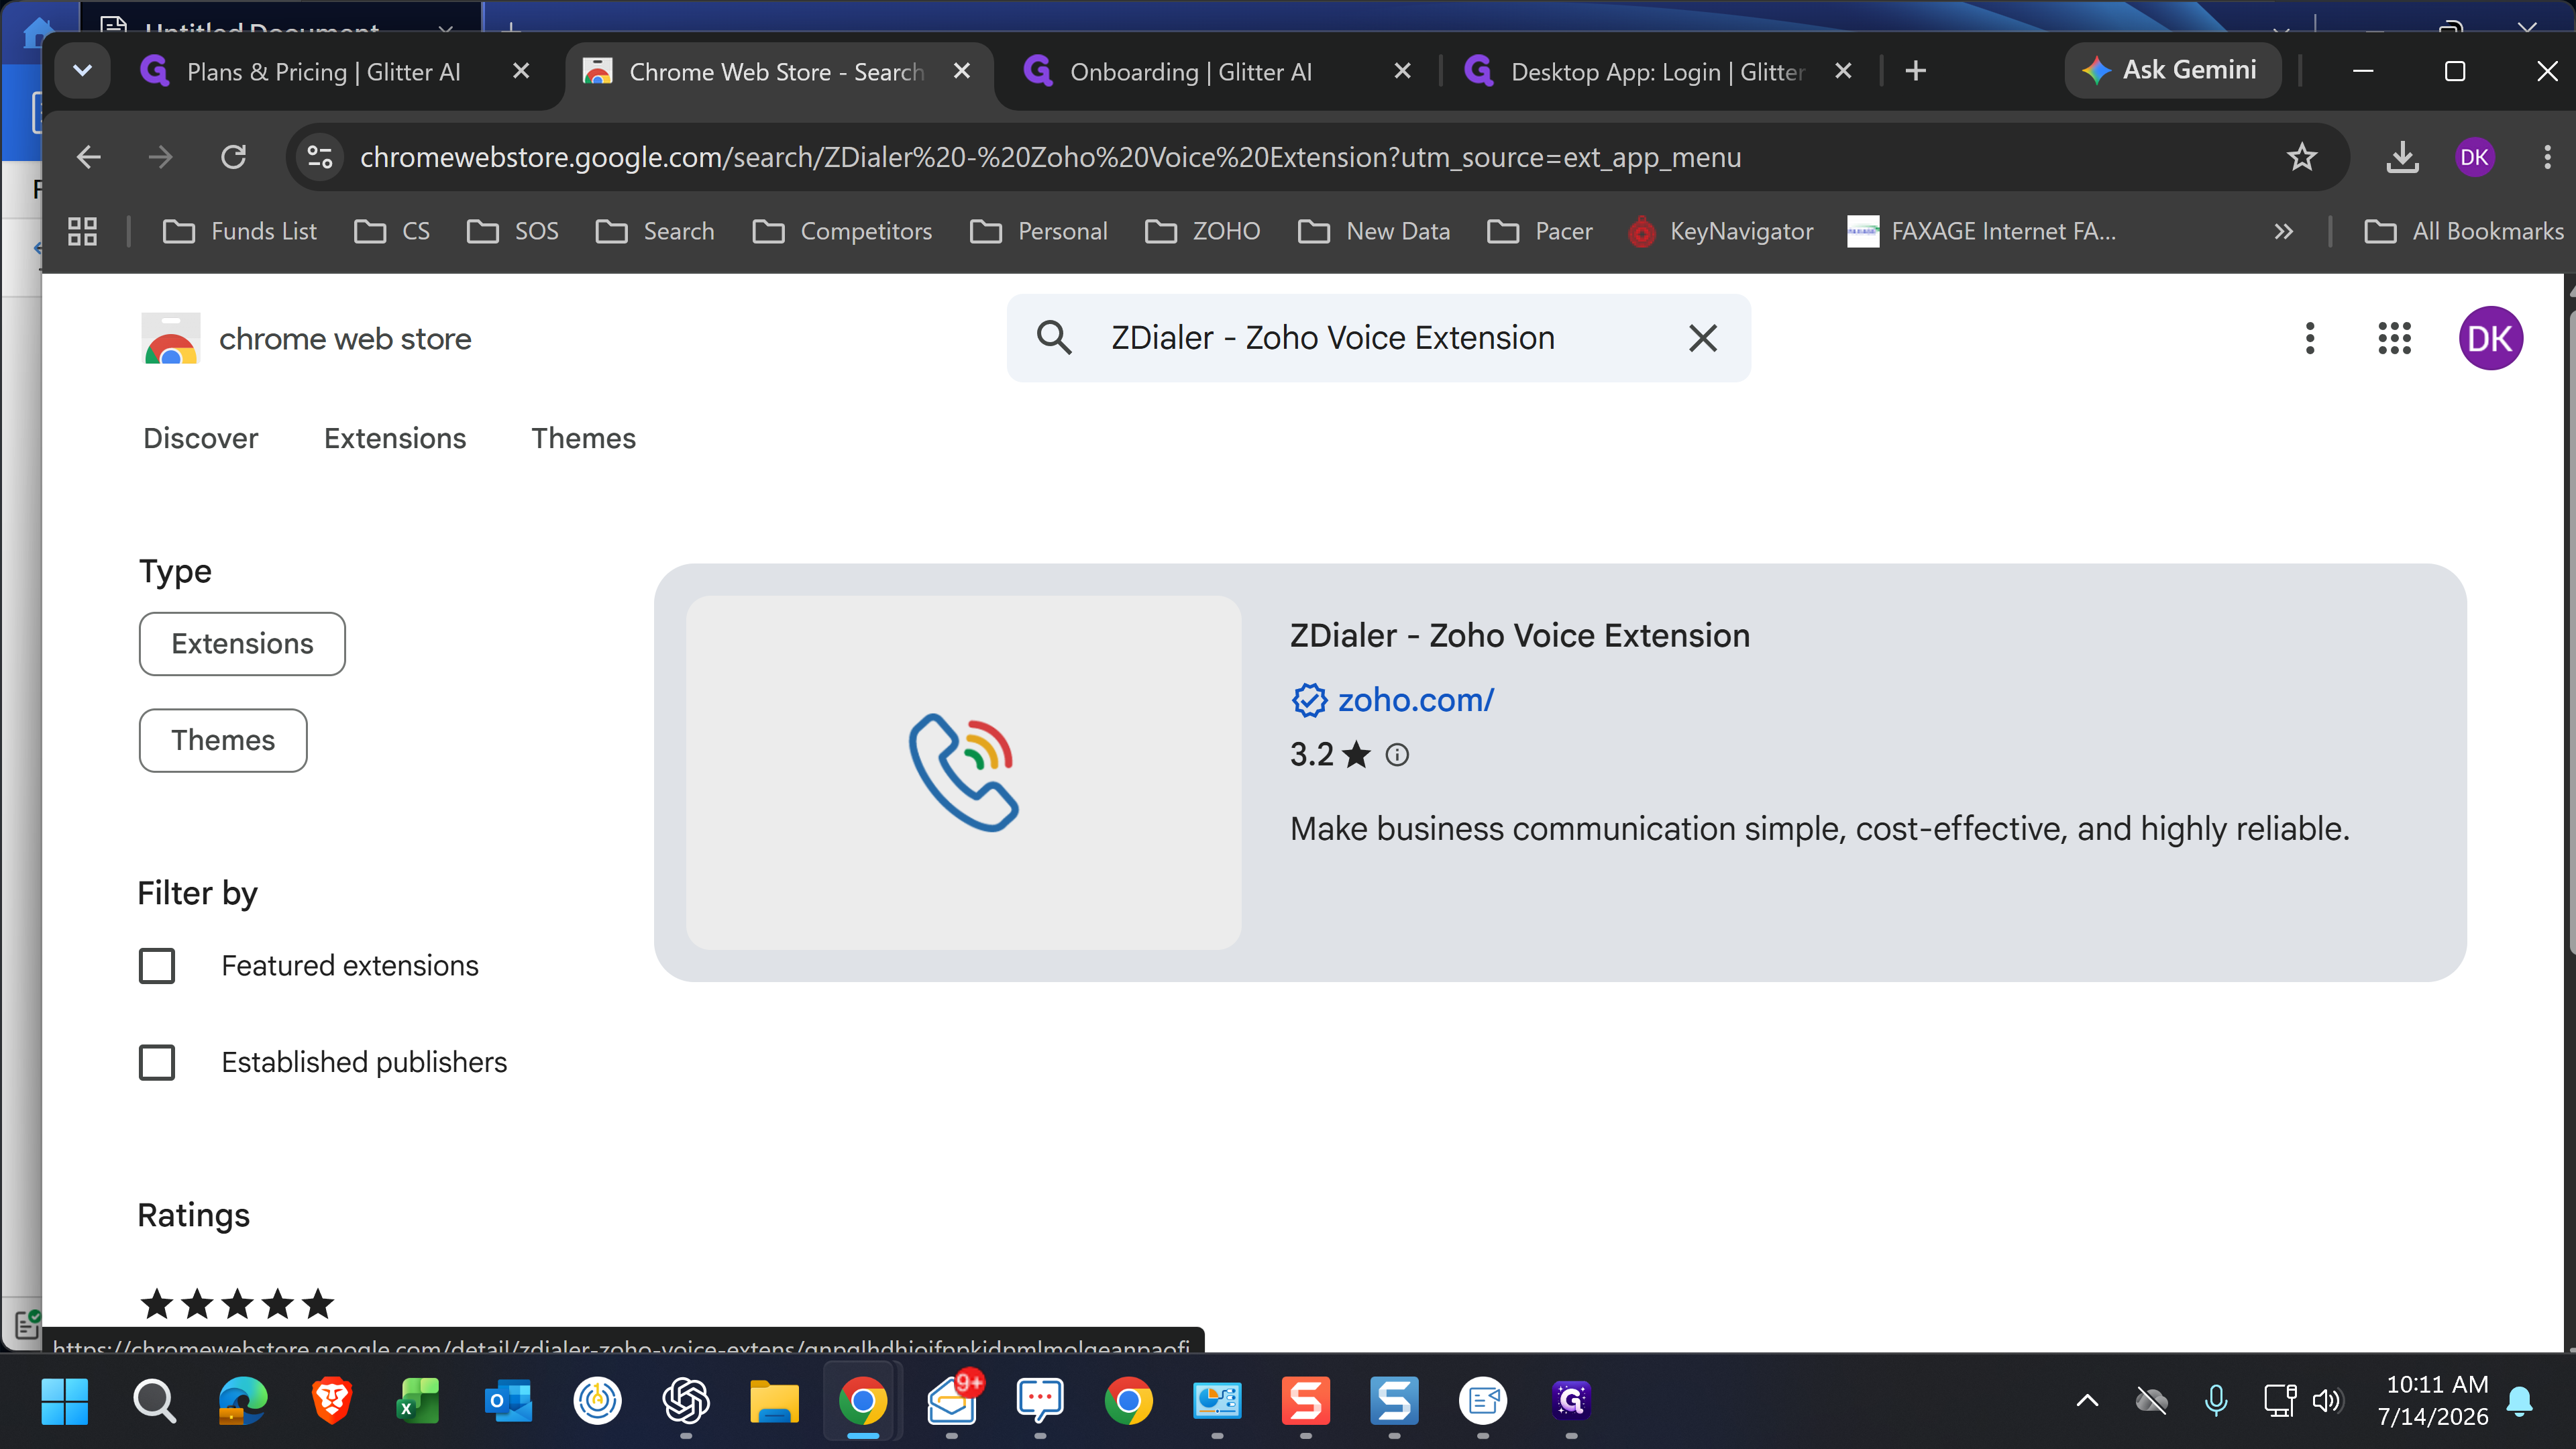
Task: Open ZDialer - Zoho Voice Extension title
Action: pyautogui.click(x=1519, y=635)
